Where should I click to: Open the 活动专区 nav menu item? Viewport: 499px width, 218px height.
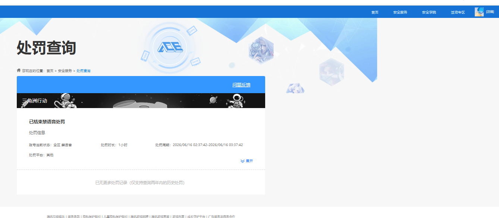pyautogui.click(x=458, y=12)
